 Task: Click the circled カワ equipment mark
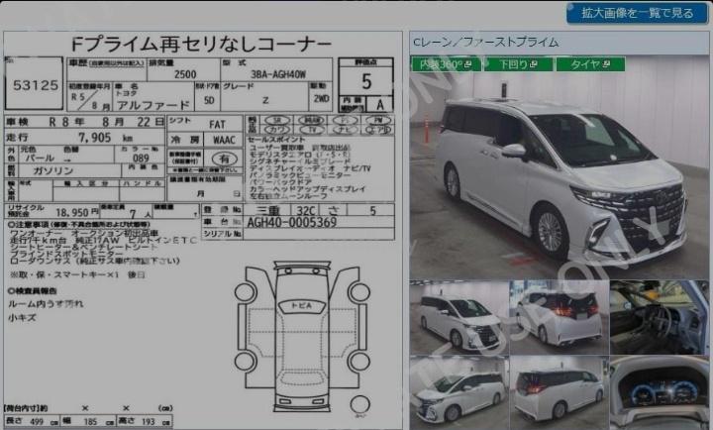[277, 130]
